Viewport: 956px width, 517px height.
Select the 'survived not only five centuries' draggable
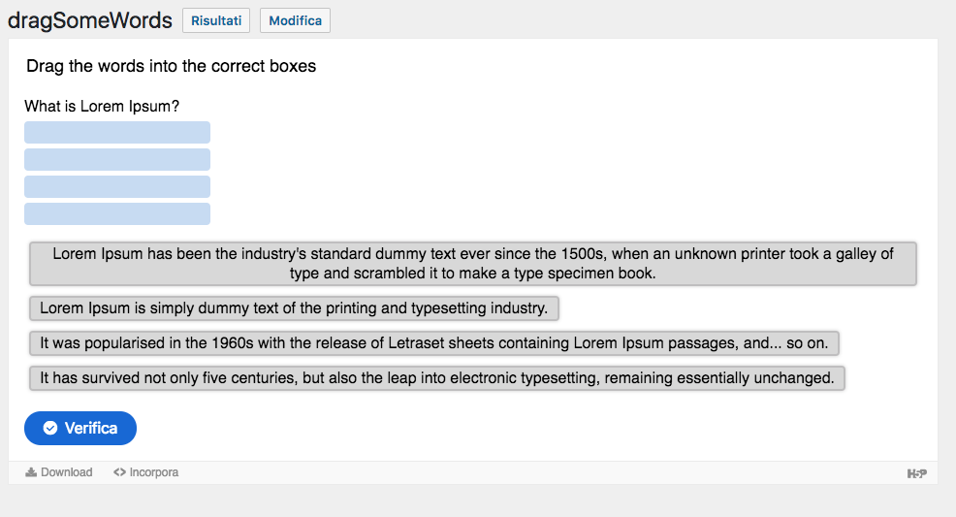[437, 378]
